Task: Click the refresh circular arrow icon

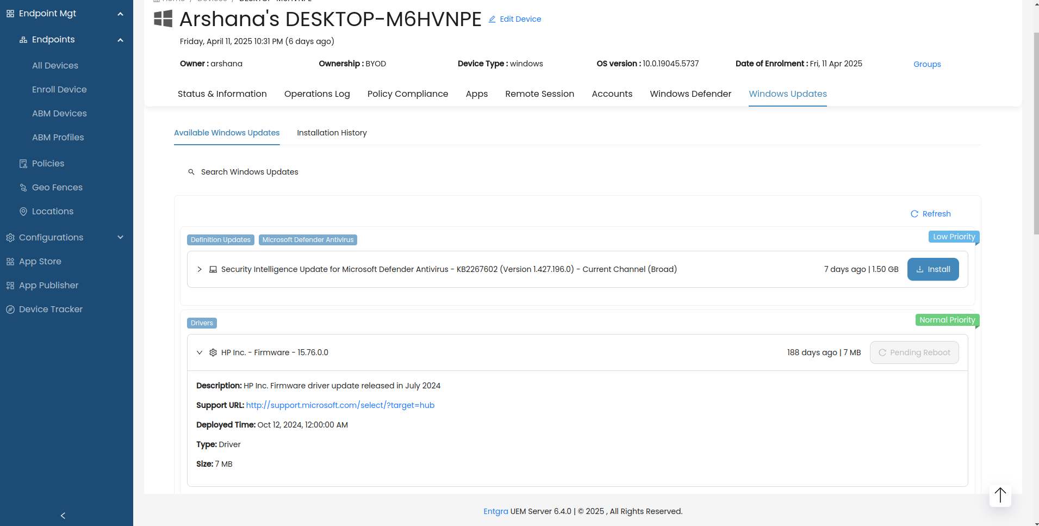Action: click(x=914, y=214)
